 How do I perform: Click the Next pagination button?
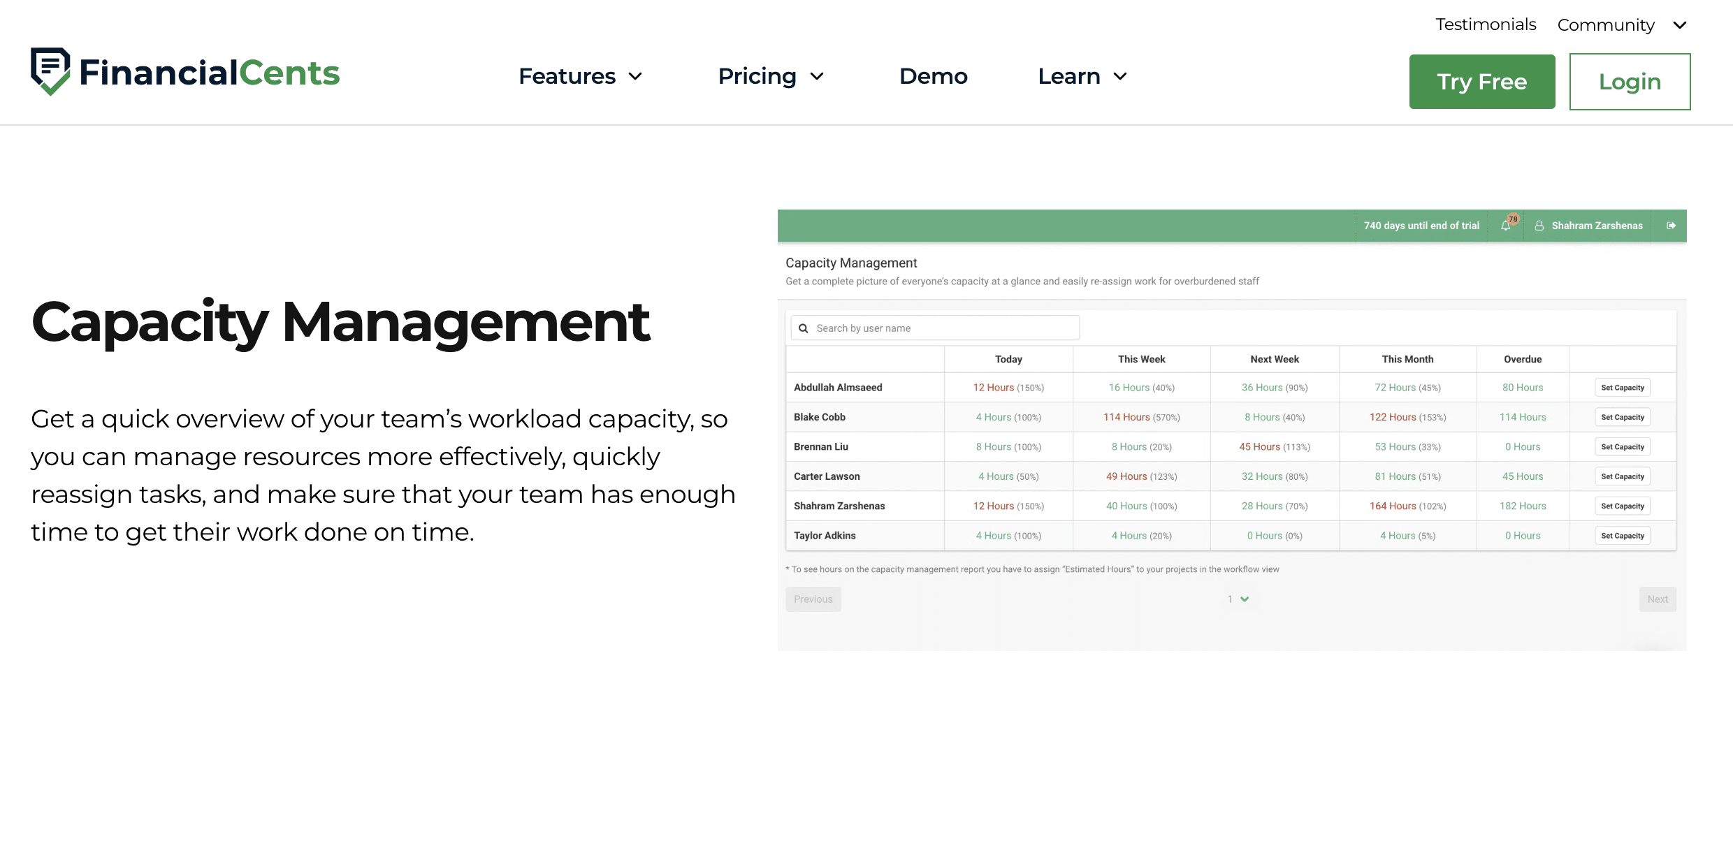1658,599
